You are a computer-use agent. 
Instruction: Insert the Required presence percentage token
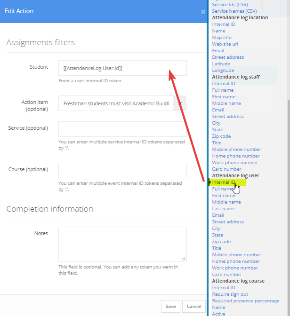pyautogui.click(x=246, y=300)
